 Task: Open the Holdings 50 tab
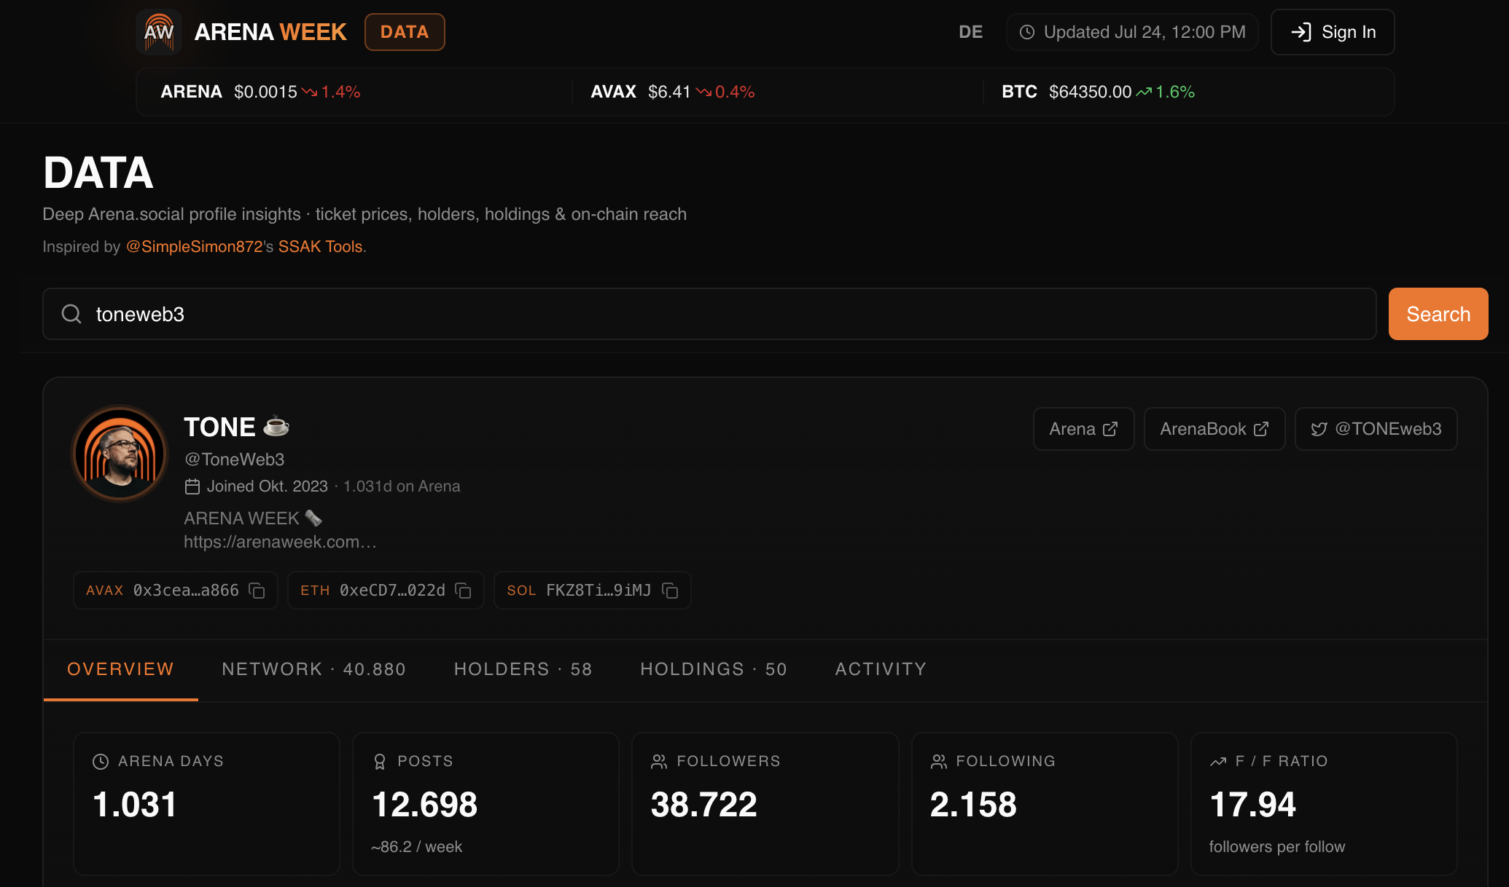pyautogui.click(x=714, y=669)
